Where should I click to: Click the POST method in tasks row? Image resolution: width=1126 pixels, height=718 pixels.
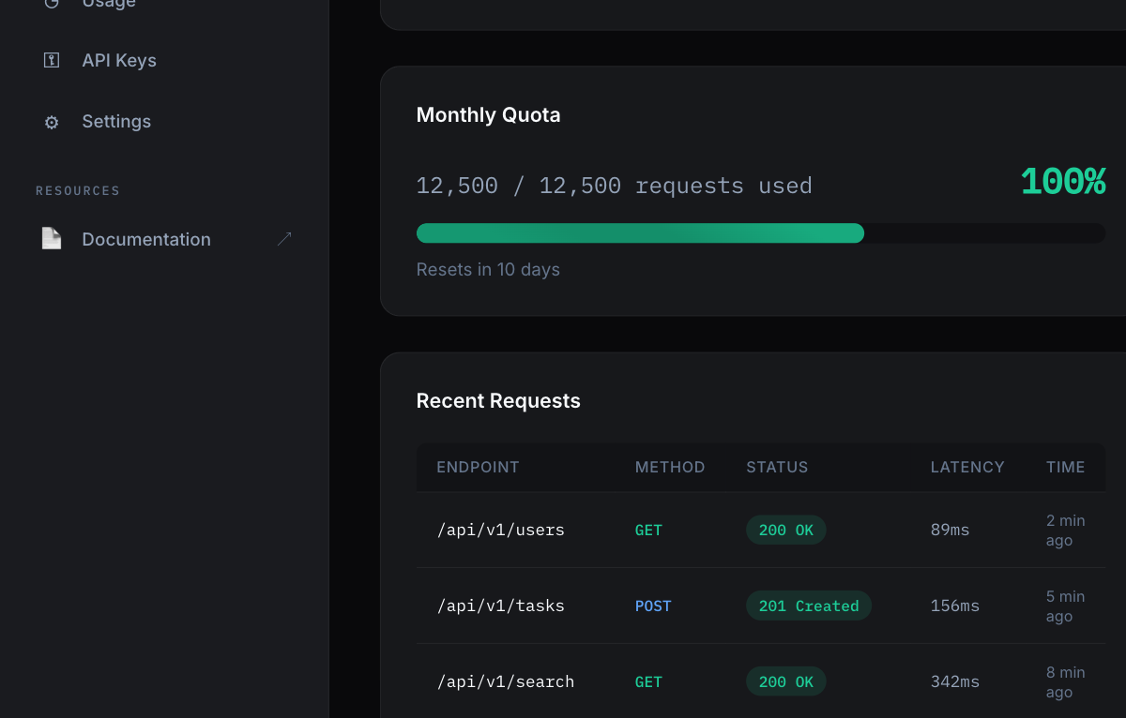[x=653, y=606]
